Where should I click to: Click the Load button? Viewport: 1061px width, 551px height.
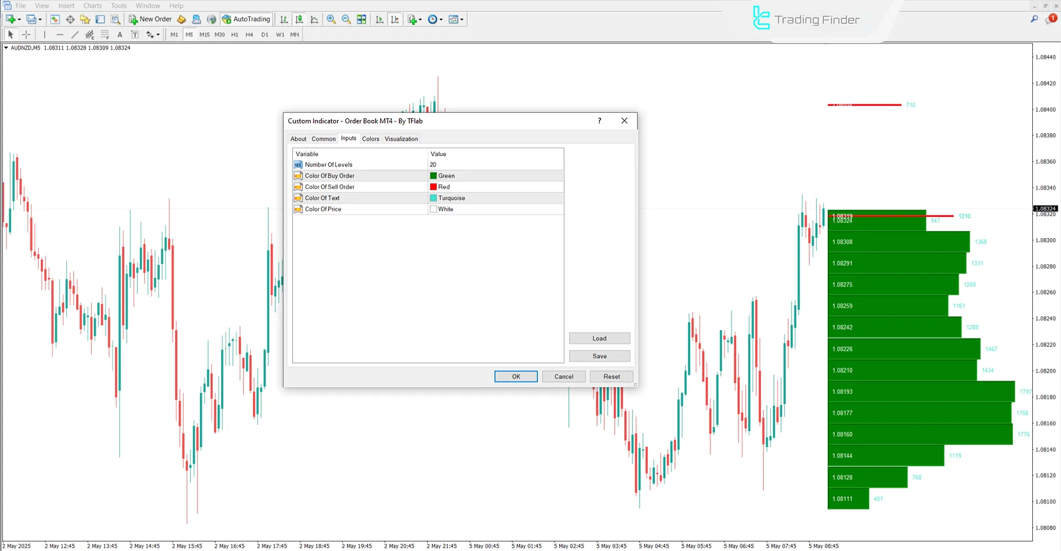pyautogui.click(x=599, y=338)
